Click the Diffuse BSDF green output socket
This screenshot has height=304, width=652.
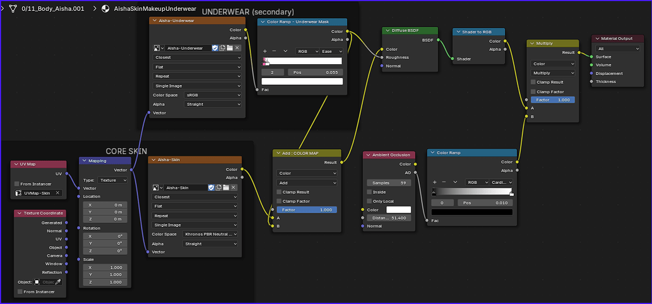[x=438, y=40]
